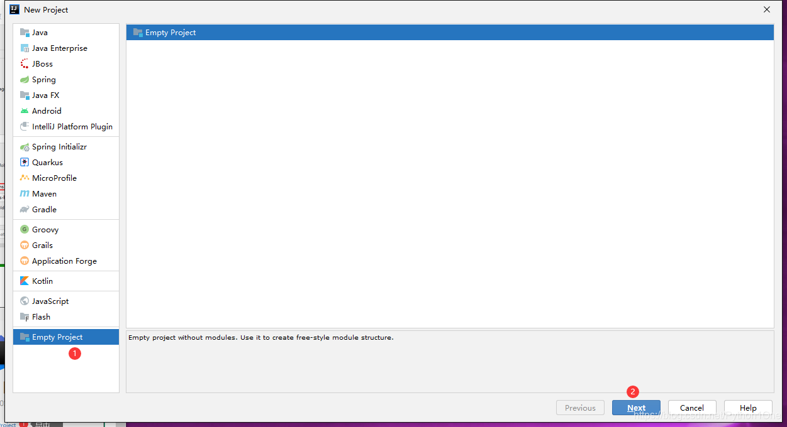Select IntelliJ Platform Plugin entry

coord(66,127)
